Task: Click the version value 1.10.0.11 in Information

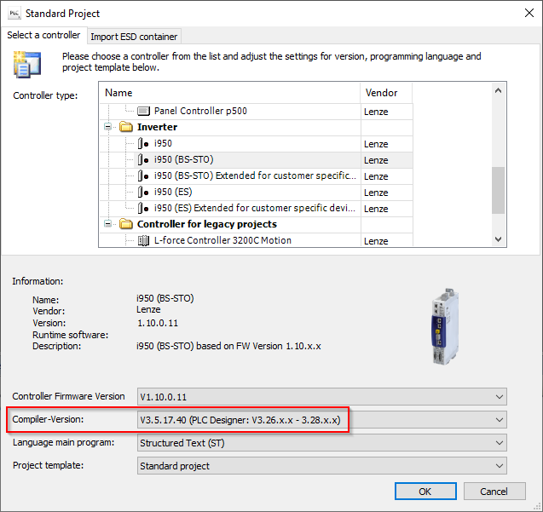Action: 158,323
